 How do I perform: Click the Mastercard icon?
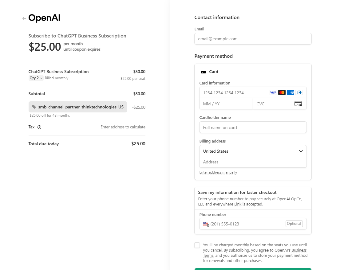coord(282,93)
